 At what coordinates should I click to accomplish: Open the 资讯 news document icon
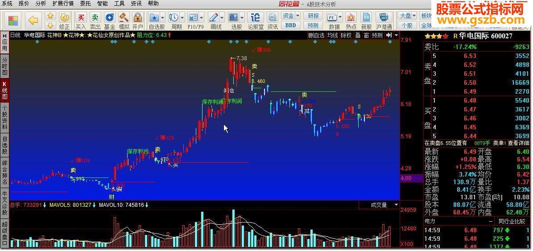(272, 17)
